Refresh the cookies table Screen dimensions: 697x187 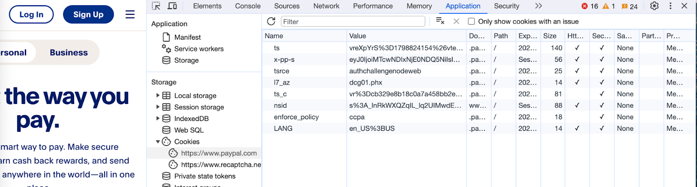[x=271, y=21]
